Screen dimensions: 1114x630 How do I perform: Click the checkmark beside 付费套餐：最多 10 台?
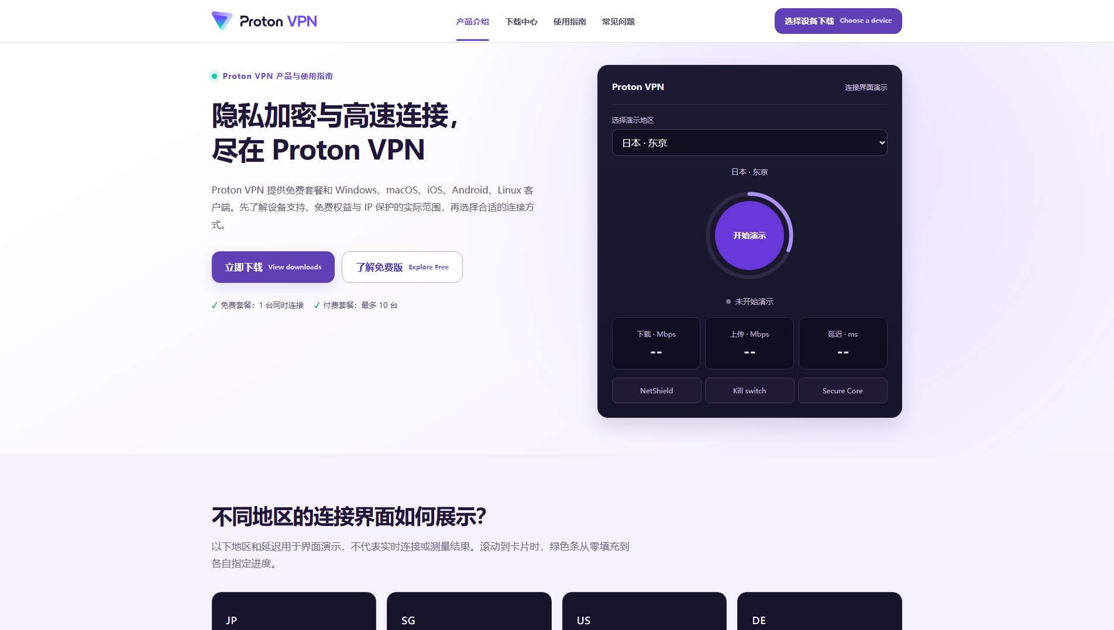317,305
